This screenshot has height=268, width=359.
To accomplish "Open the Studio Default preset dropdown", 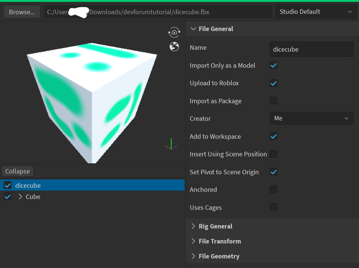I will pos(316,12).
